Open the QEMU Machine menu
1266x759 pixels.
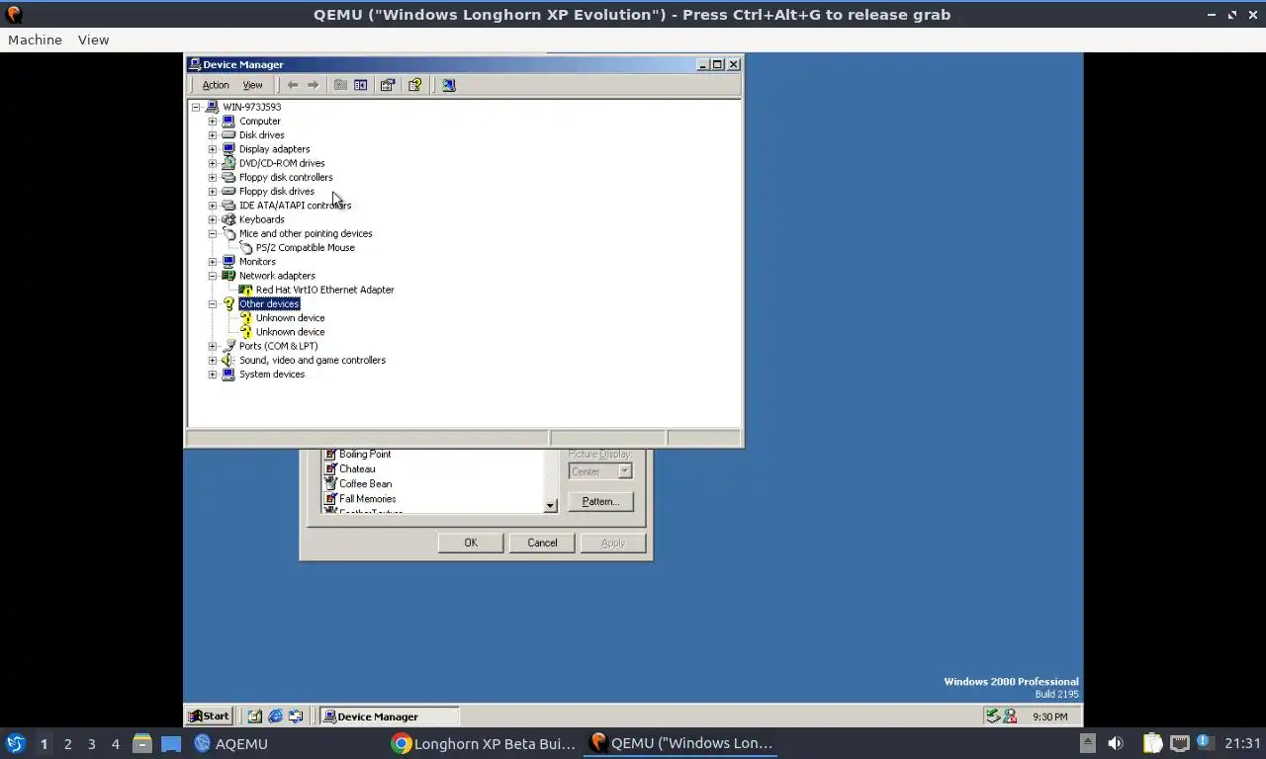[35, 40]
